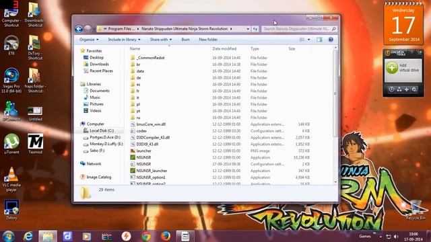
Task: Select bnusCore_win.dll file
Action: tap(151, 124)
